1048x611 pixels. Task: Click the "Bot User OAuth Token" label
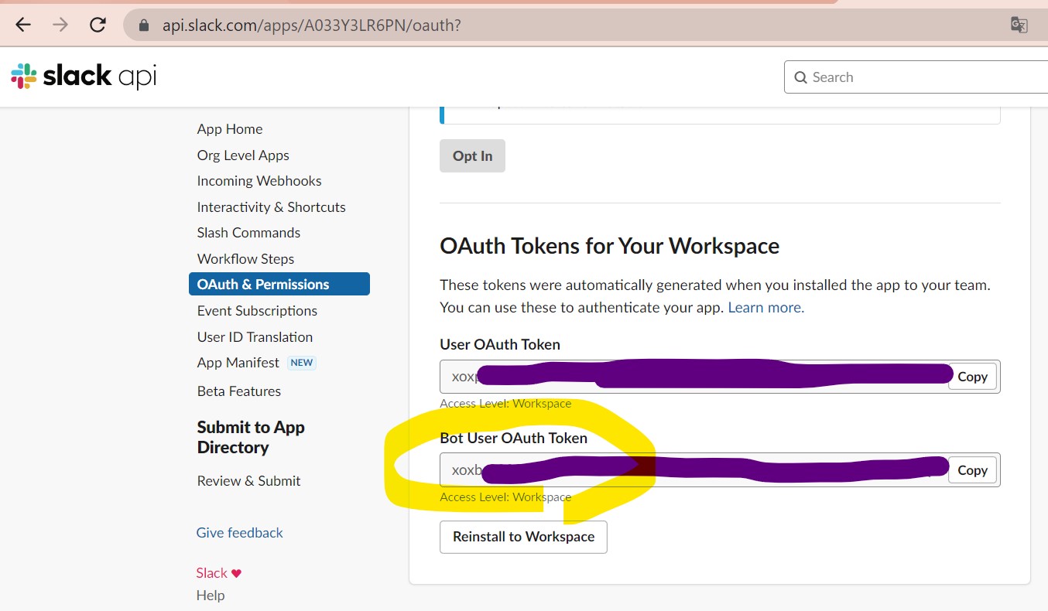(x=513, y=439)
